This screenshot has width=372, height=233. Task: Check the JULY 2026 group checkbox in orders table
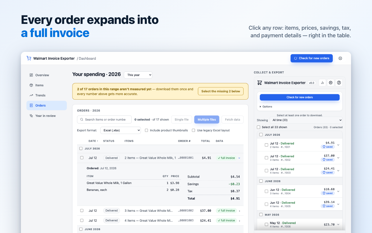pos(81,149)
